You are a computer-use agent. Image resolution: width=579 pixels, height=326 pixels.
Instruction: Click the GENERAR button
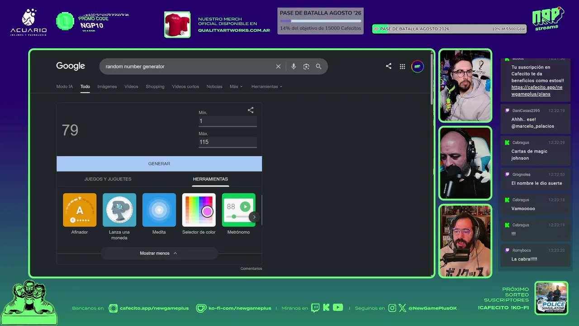[159, 164]
